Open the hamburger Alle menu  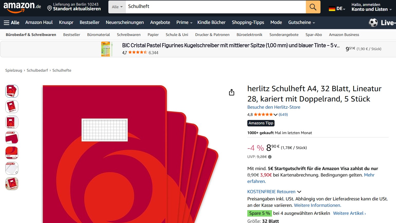(x=12, y=23)
